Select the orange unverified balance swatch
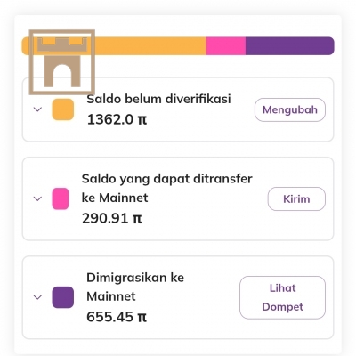Image resolution: width=356 pixels, height=356 pixels. click(x=63, y=109)
